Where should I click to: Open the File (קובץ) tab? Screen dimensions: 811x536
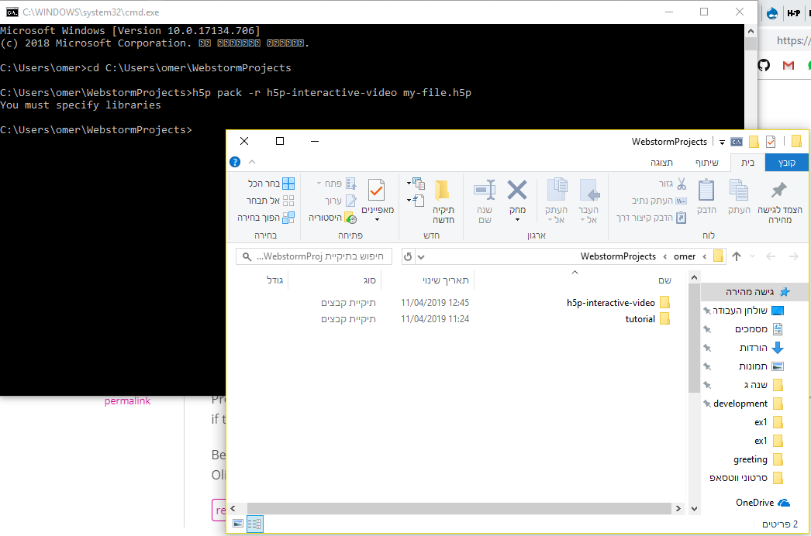(x=787, y=163)
